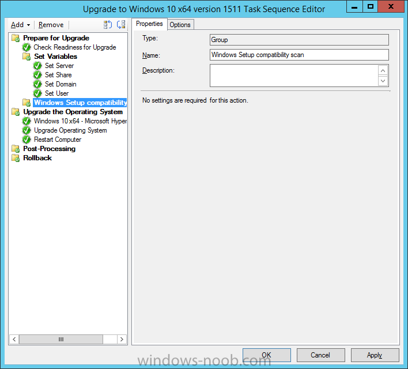This screenshot has width=408, height=369.
Task: Click the Windows Setup compatibility folder icon
Action: click(27, 103)
